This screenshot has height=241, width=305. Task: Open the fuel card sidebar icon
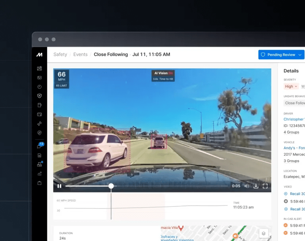[39, 115]
